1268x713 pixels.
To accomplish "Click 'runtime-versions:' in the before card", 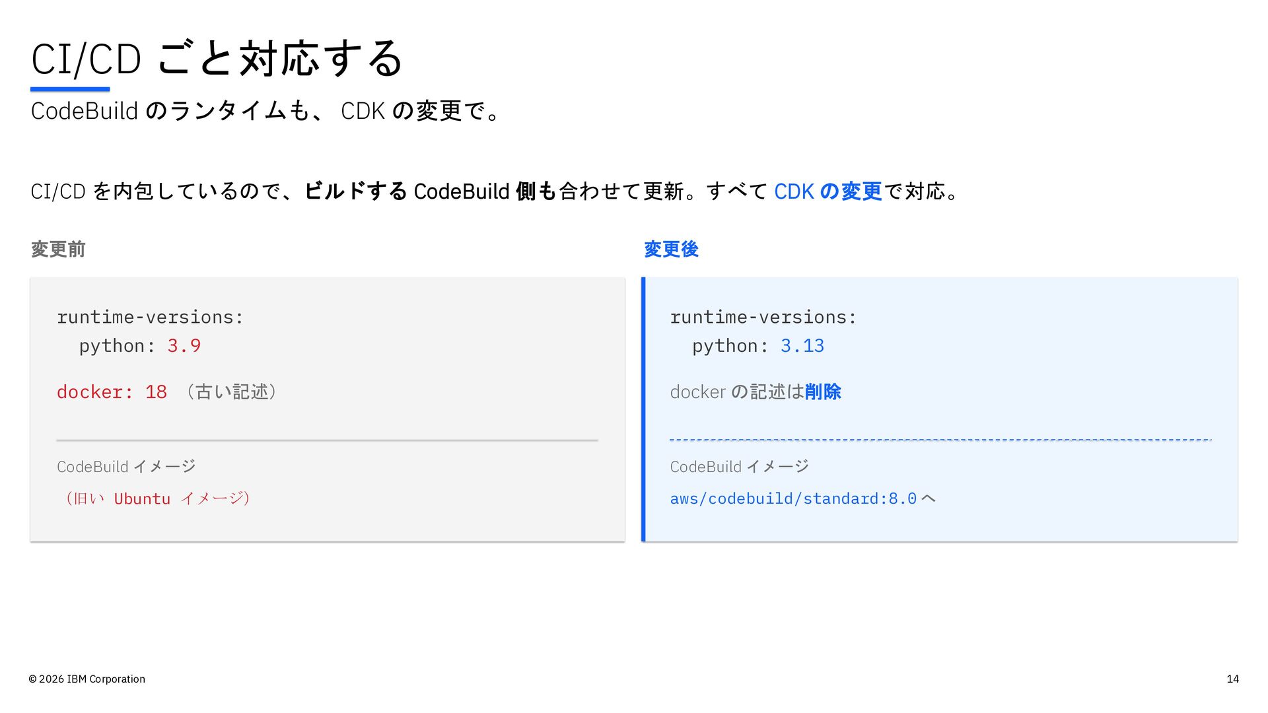I will 150,318.
